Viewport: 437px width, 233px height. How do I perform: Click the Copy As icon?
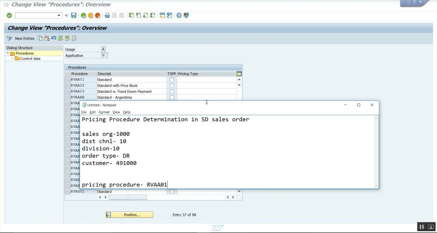tap(40, 38)
